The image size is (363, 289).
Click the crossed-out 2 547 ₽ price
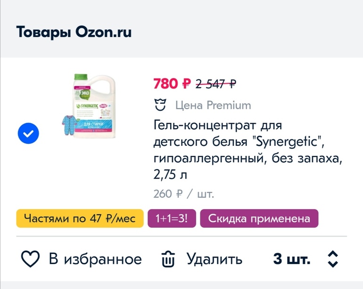click(215, 84)
